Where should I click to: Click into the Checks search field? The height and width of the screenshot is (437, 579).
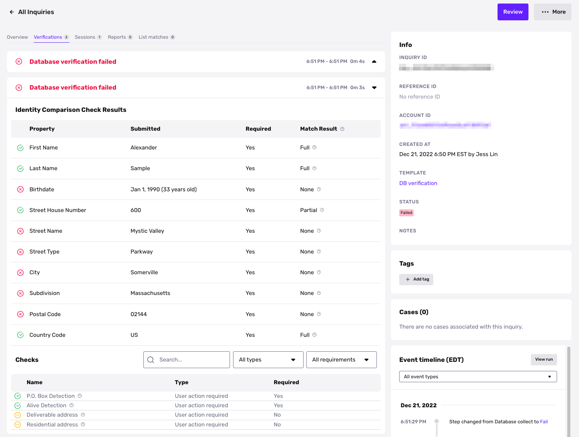tap(186, 360)
